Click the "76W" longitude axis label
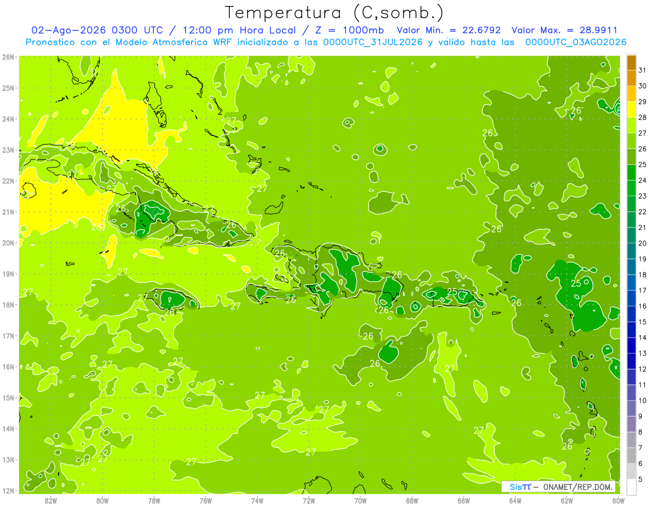 (205, 500)
